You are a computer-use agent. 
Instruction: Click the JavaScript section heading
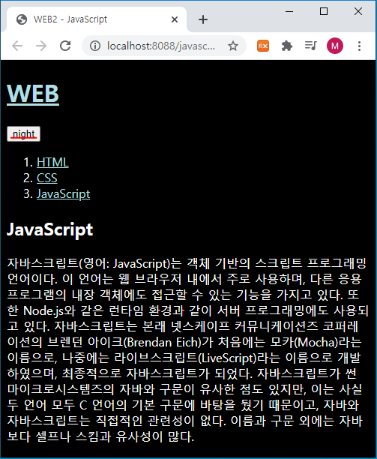pos(49,229)
